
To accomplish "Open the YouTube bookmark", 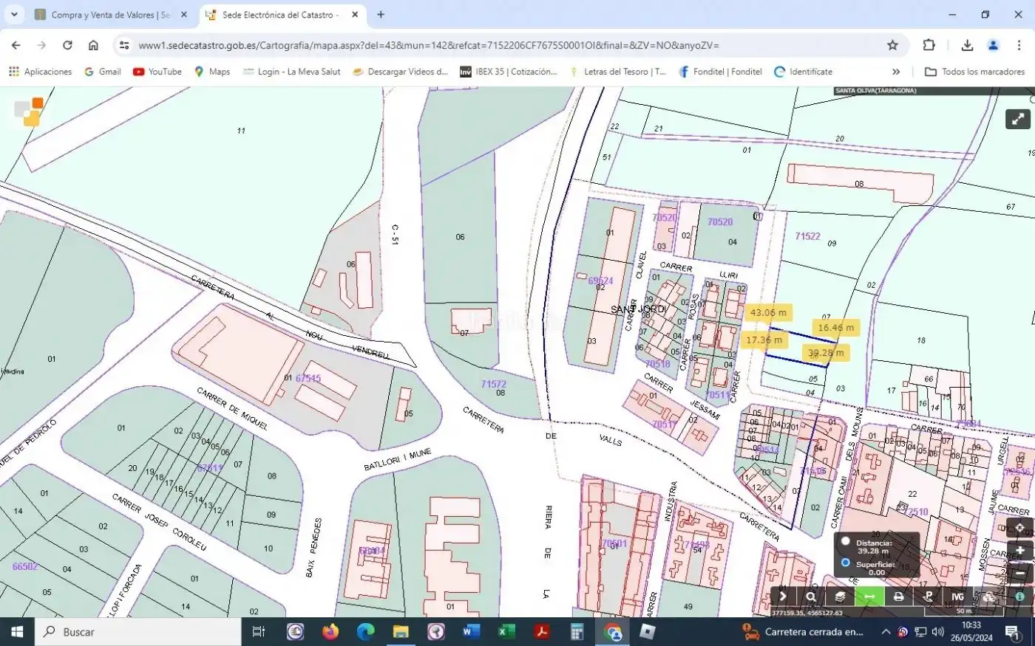I will coord(157,72).
